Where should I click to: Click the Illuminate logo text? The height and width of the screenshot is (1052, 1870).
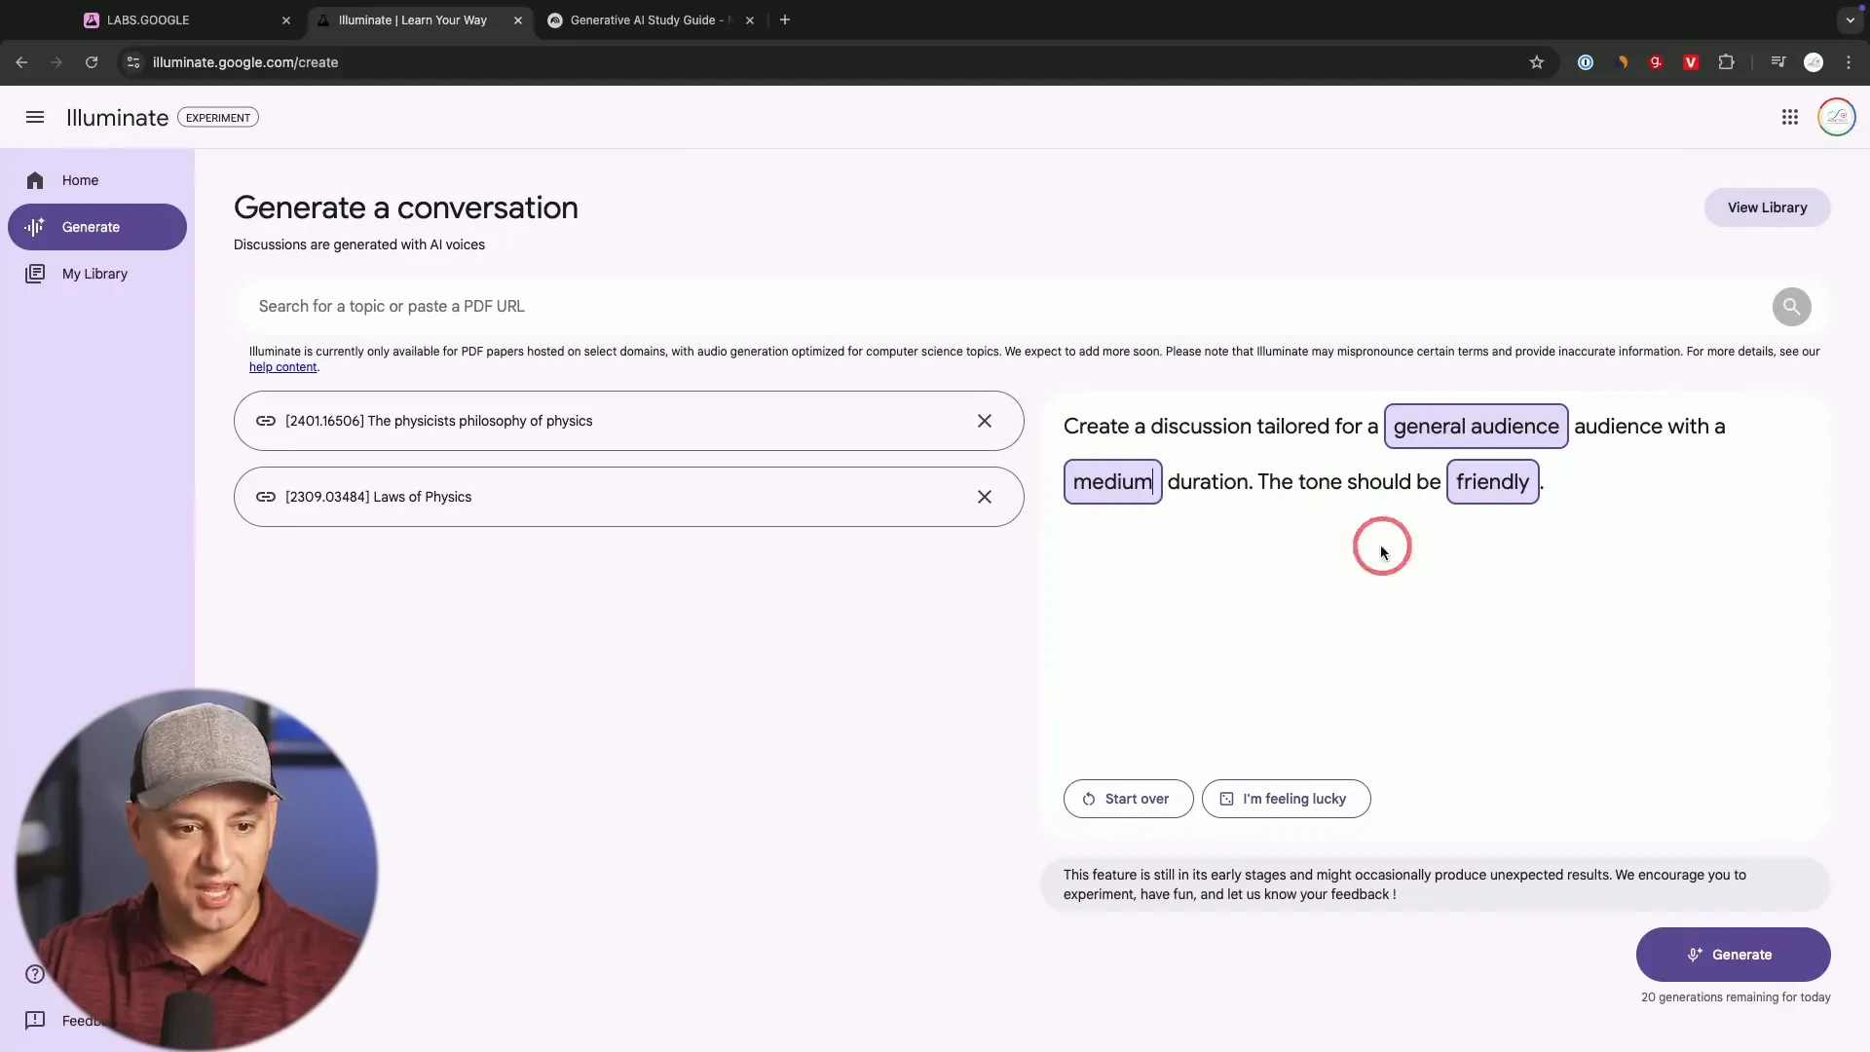117,118
